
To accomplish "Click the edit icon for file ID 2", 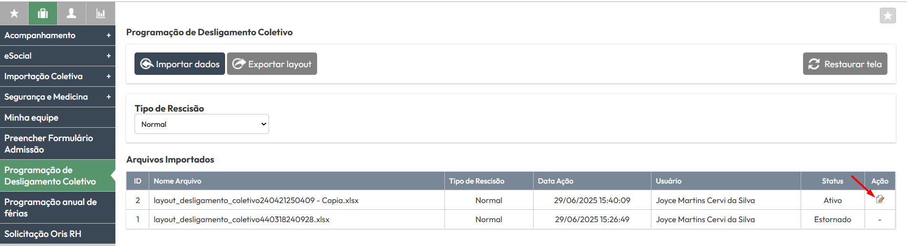I will click(880, 199).
